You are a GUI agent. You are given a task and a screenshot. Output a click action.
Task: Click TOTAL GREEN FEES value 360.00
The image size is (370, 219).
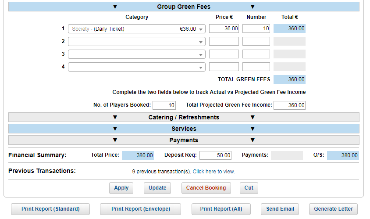coord(289,79)
